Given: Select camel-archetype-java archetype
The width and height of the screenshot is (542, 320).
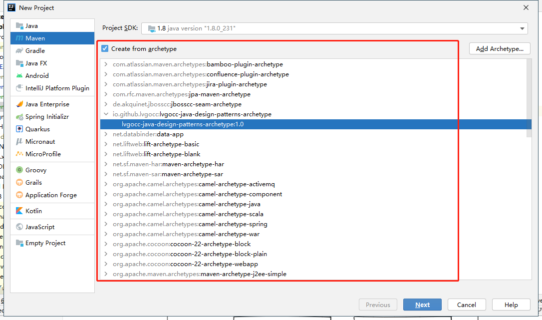Looking at the screenshot, I should [186, 204].
